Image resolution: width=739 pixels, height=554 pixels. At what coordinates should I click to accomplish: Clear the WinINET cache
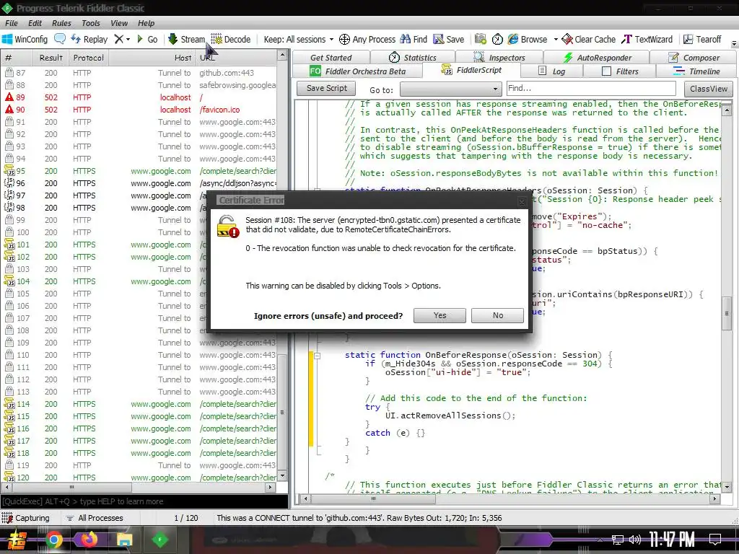[x=589, y=39]
